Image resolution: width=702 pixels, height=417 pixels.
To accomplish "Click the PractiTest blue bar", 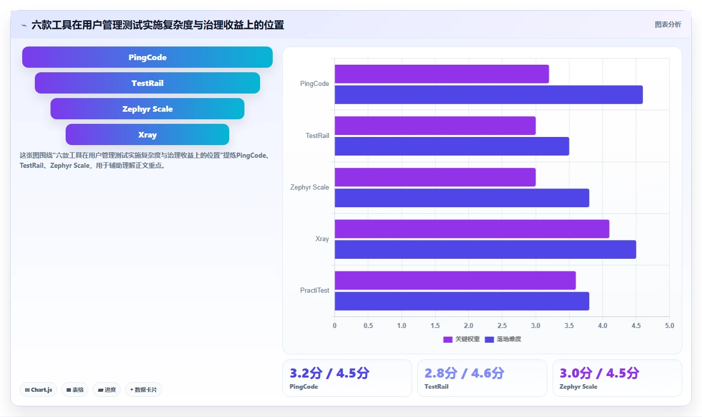I will (x=462, y=301).
